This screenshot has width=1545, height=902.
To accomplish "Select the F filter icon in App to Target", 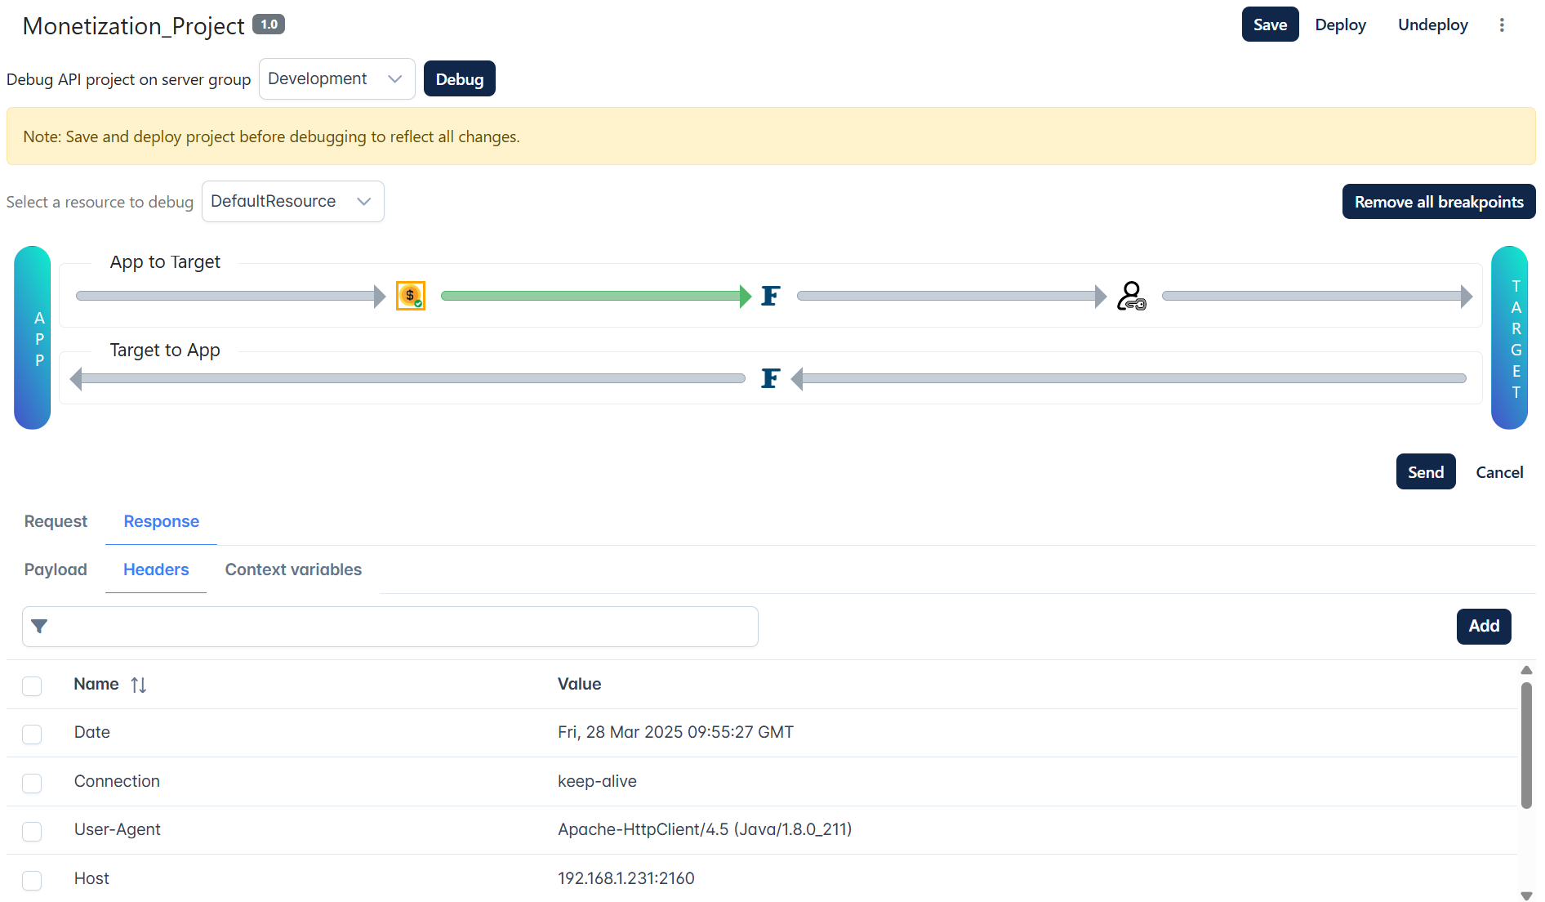I will pyautogui.click(x=770, y=296).
